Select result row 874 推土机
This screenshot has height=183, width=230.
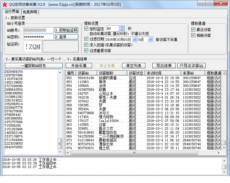[x=144, y=148]
